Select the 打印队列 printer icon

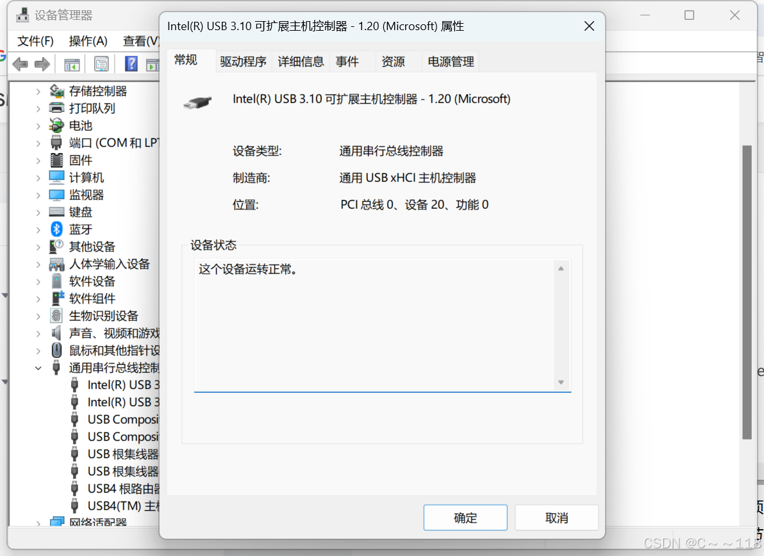pyautogui.click(x=56, y=108)
